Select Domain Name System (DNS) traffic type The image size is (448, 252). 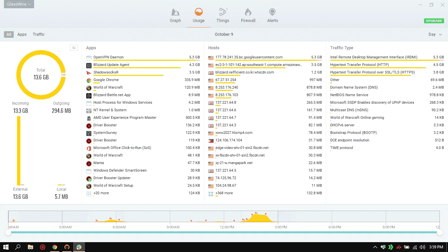pyautogui.click(x=387, y=88)
